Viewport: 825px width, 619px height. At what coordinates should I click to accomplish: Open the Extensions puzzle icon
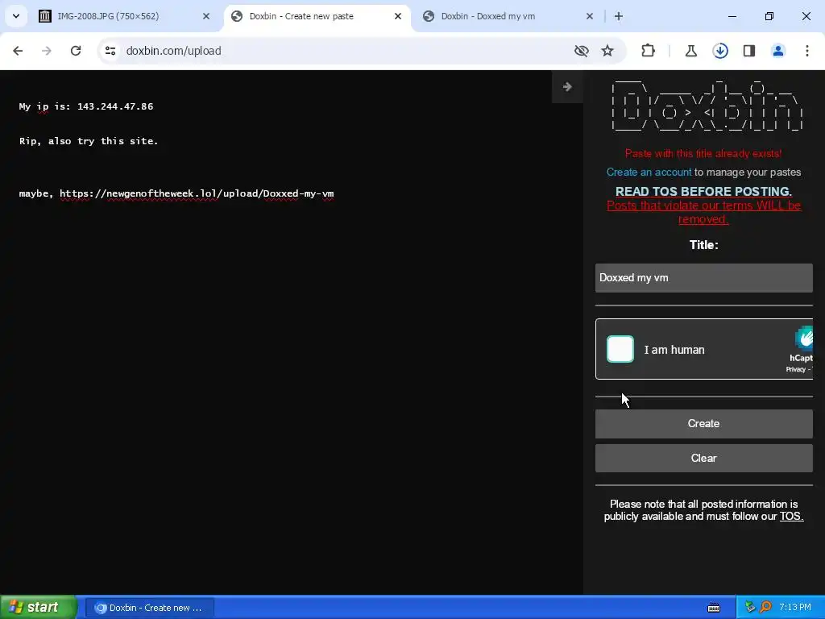coord(649,51)
